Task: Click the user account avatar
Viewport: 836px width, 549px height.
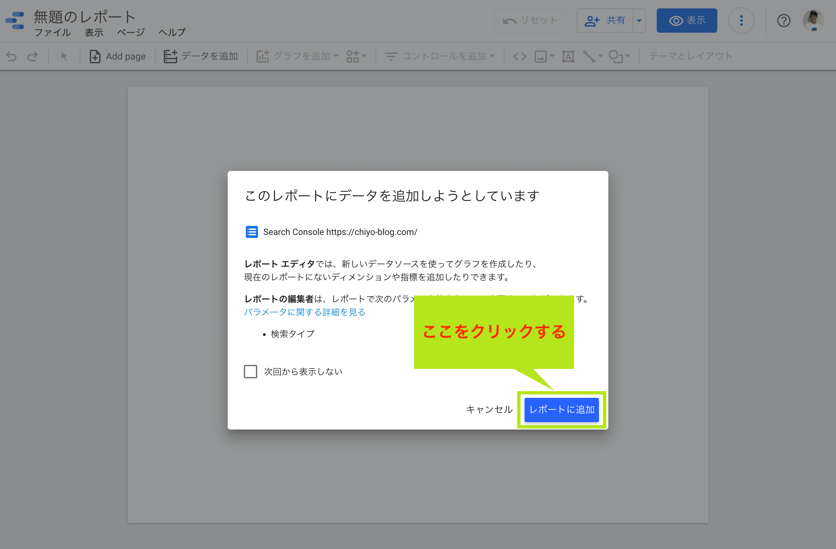Action: tap(813, 21)
